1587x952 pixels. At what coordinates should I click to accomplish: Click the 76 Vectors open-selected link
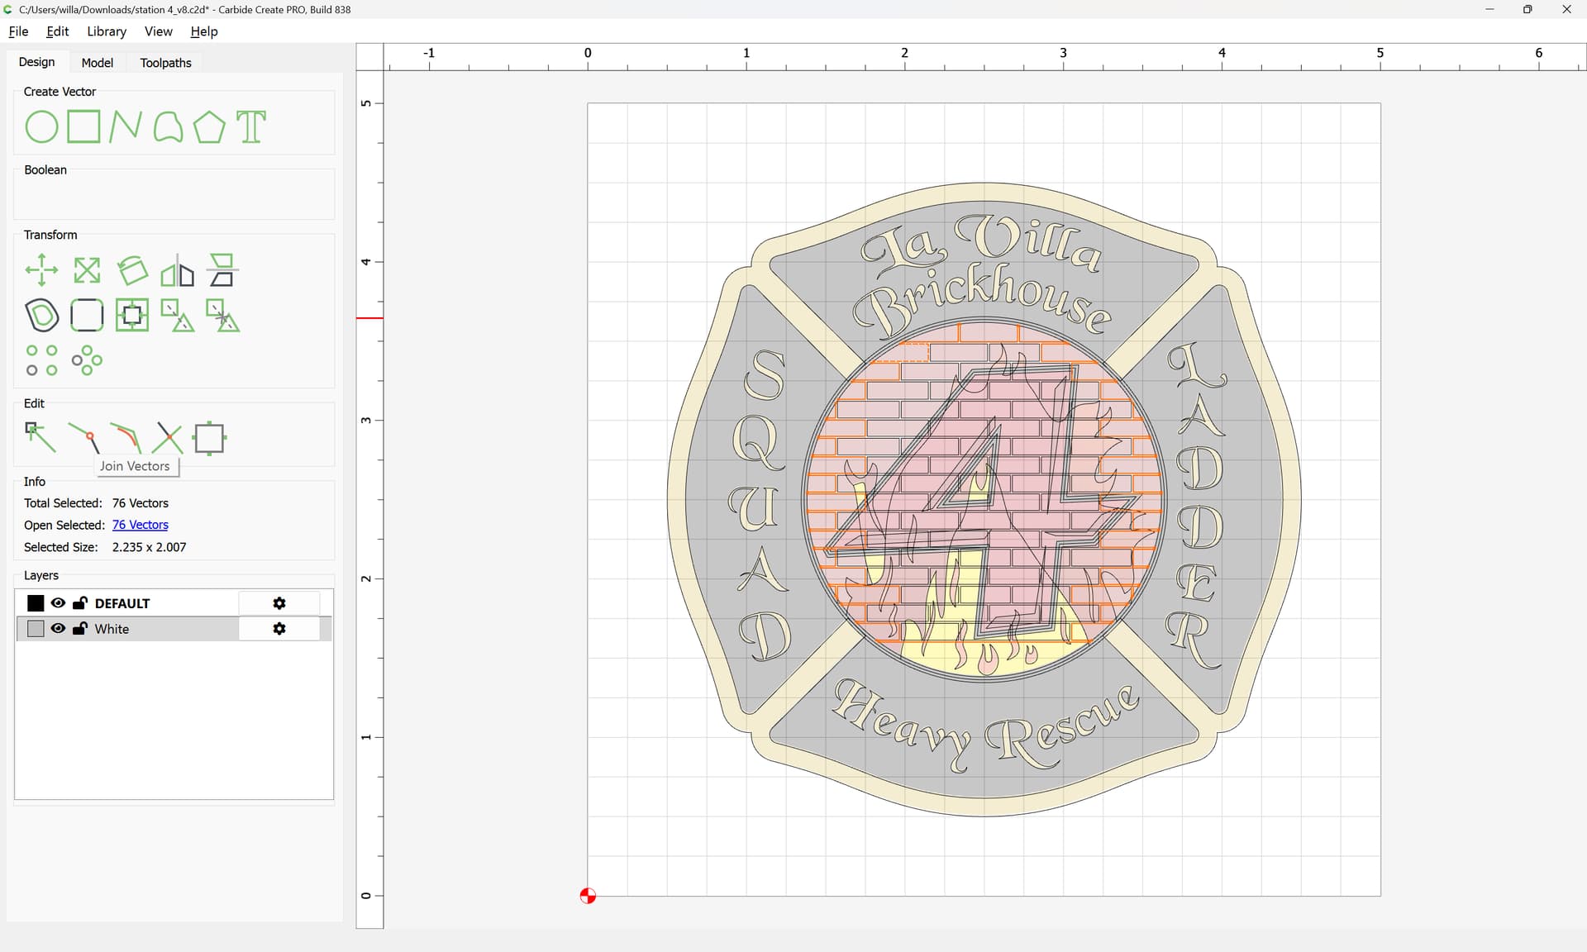click(x=140, y=525)
